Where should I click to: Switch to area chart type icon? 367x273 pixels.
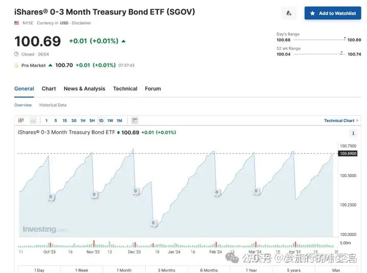coord(33,120)
